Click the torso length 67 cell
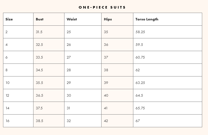The width and height of the screenshot is (208, 135). pyautogui.click(x=138, y=121)
